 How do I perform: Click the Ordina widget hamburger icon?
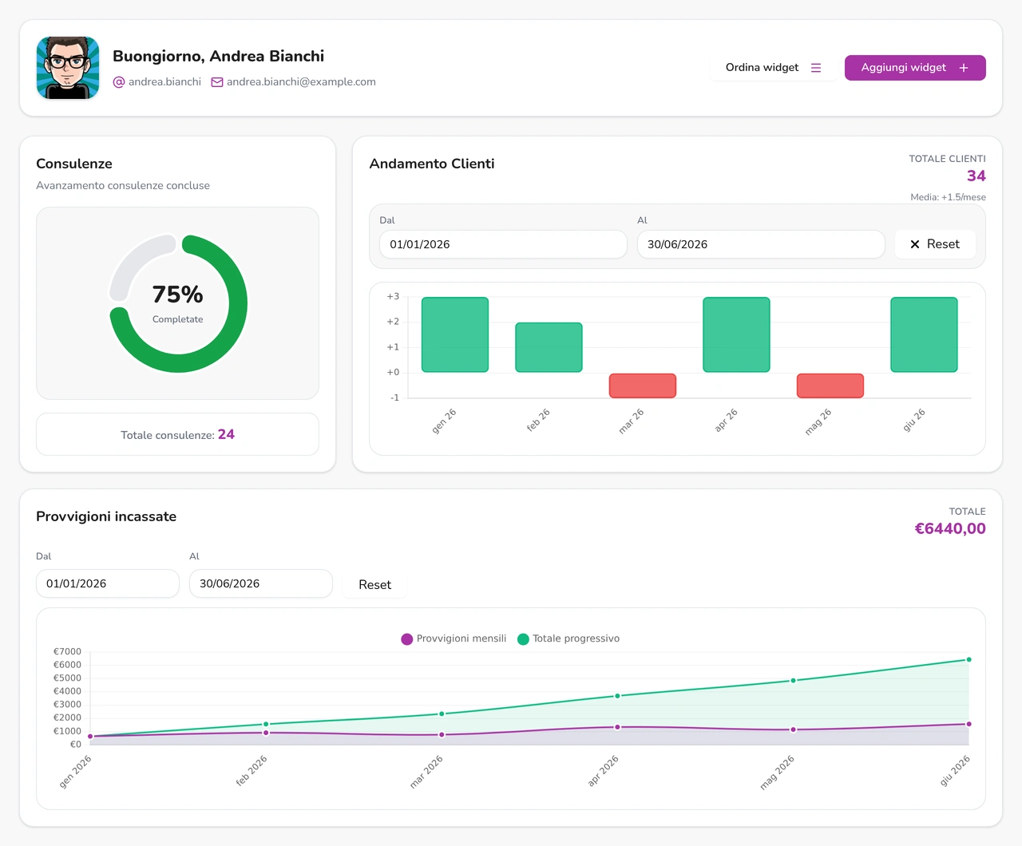coord(816,68)
